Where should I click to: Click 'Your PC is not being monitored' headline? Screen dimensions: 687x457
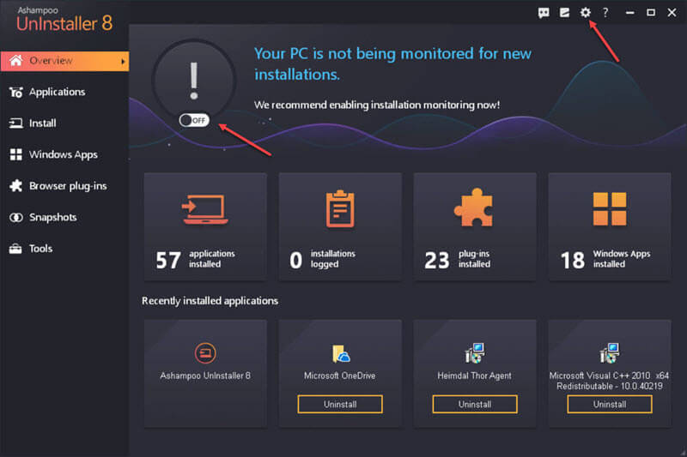pos(392,63)
